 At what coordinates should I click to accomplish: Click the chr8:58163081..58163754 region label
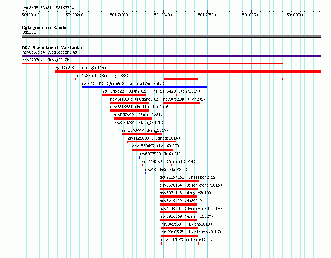click(x=48, y=8)
